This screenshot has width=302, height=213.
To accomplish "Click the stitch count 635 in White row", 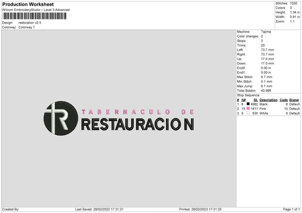I will tap(255, 114).
